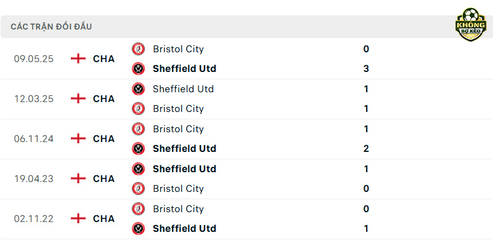Click Bristol City crest in 09.05.25 match

(x=138, y=49)
